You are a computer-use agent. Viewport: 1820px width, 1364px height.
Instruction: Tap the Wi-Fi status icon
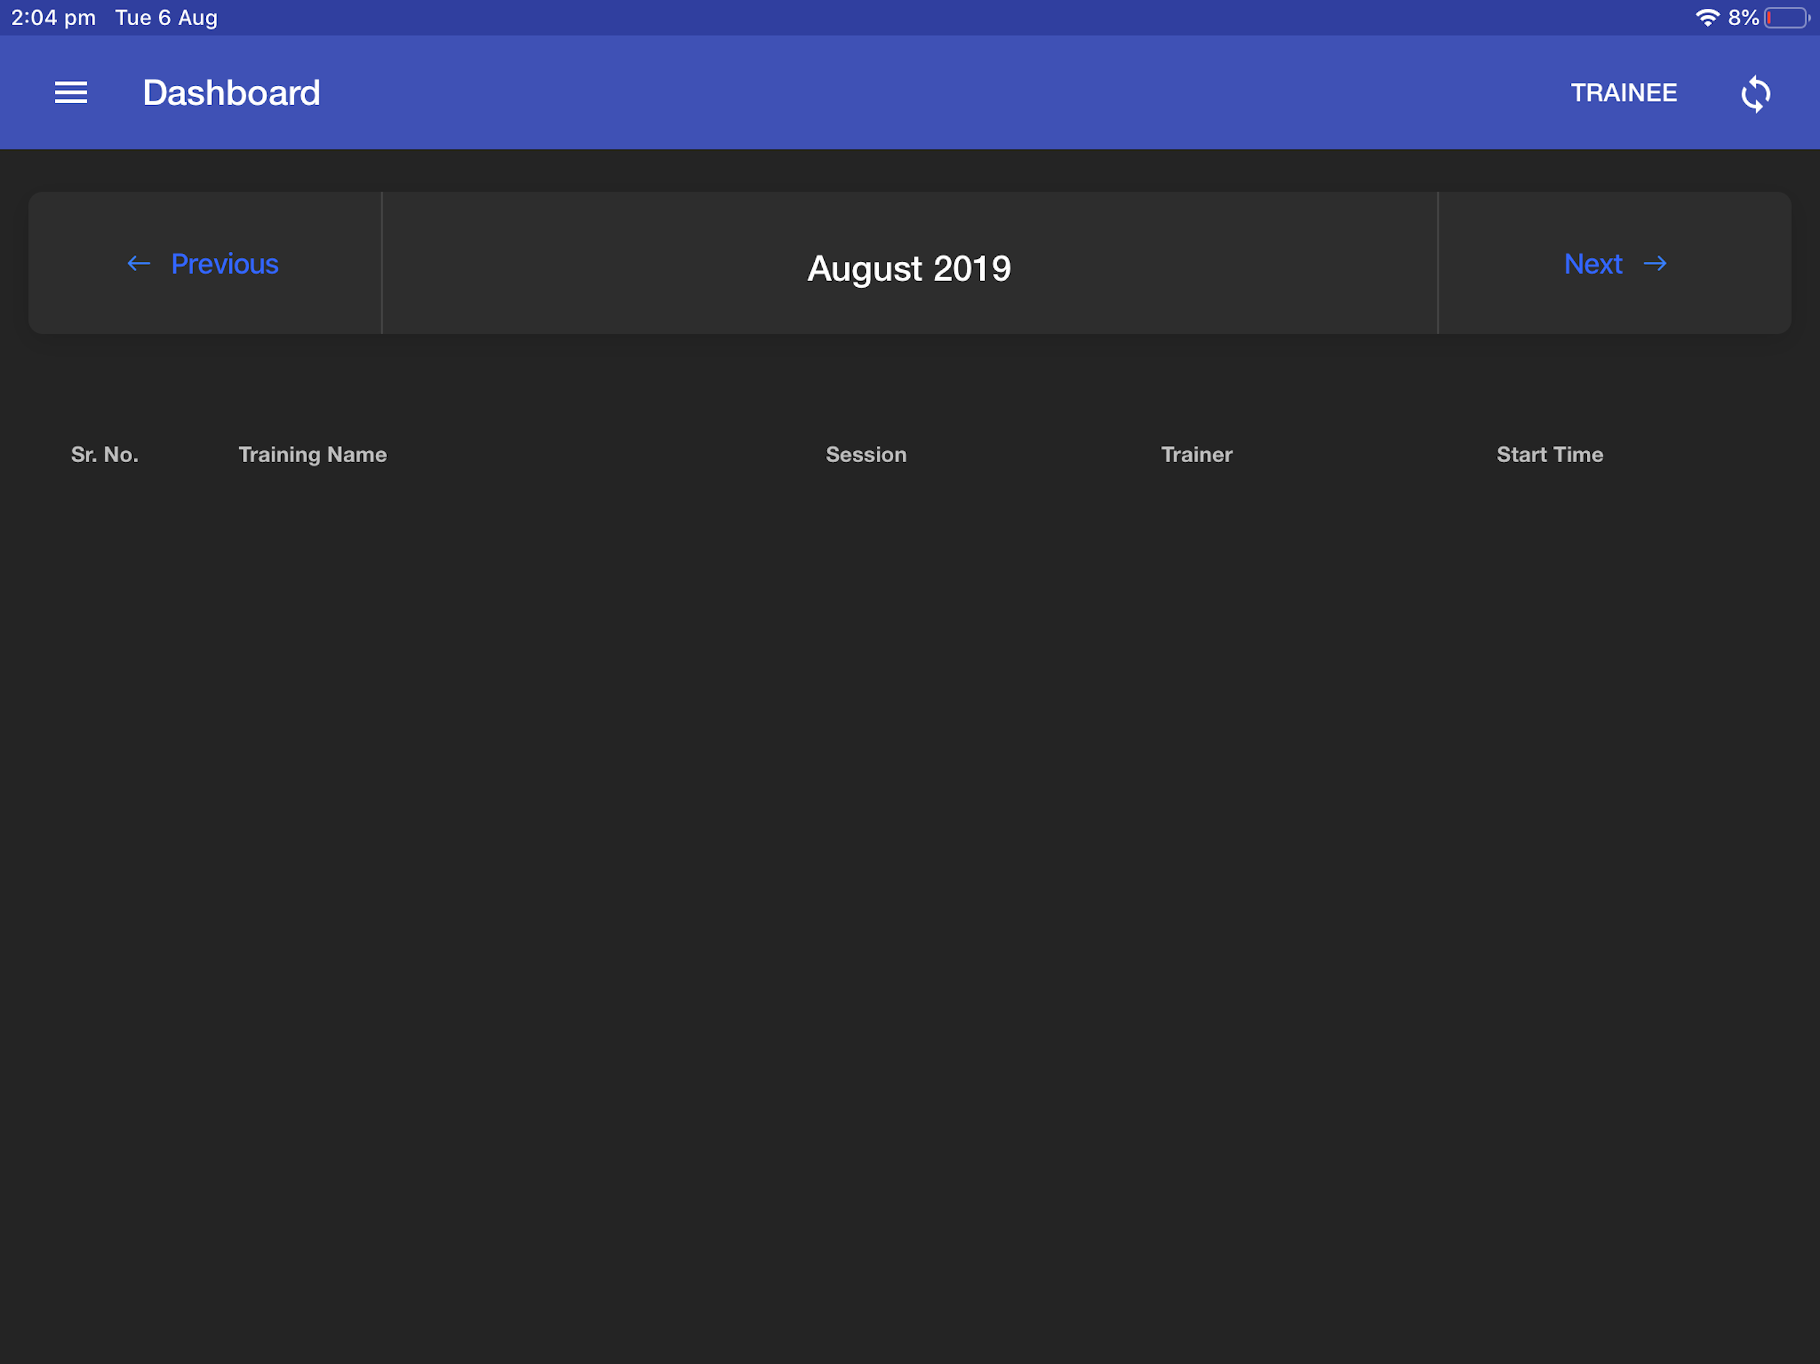[x=1707, y=18]
